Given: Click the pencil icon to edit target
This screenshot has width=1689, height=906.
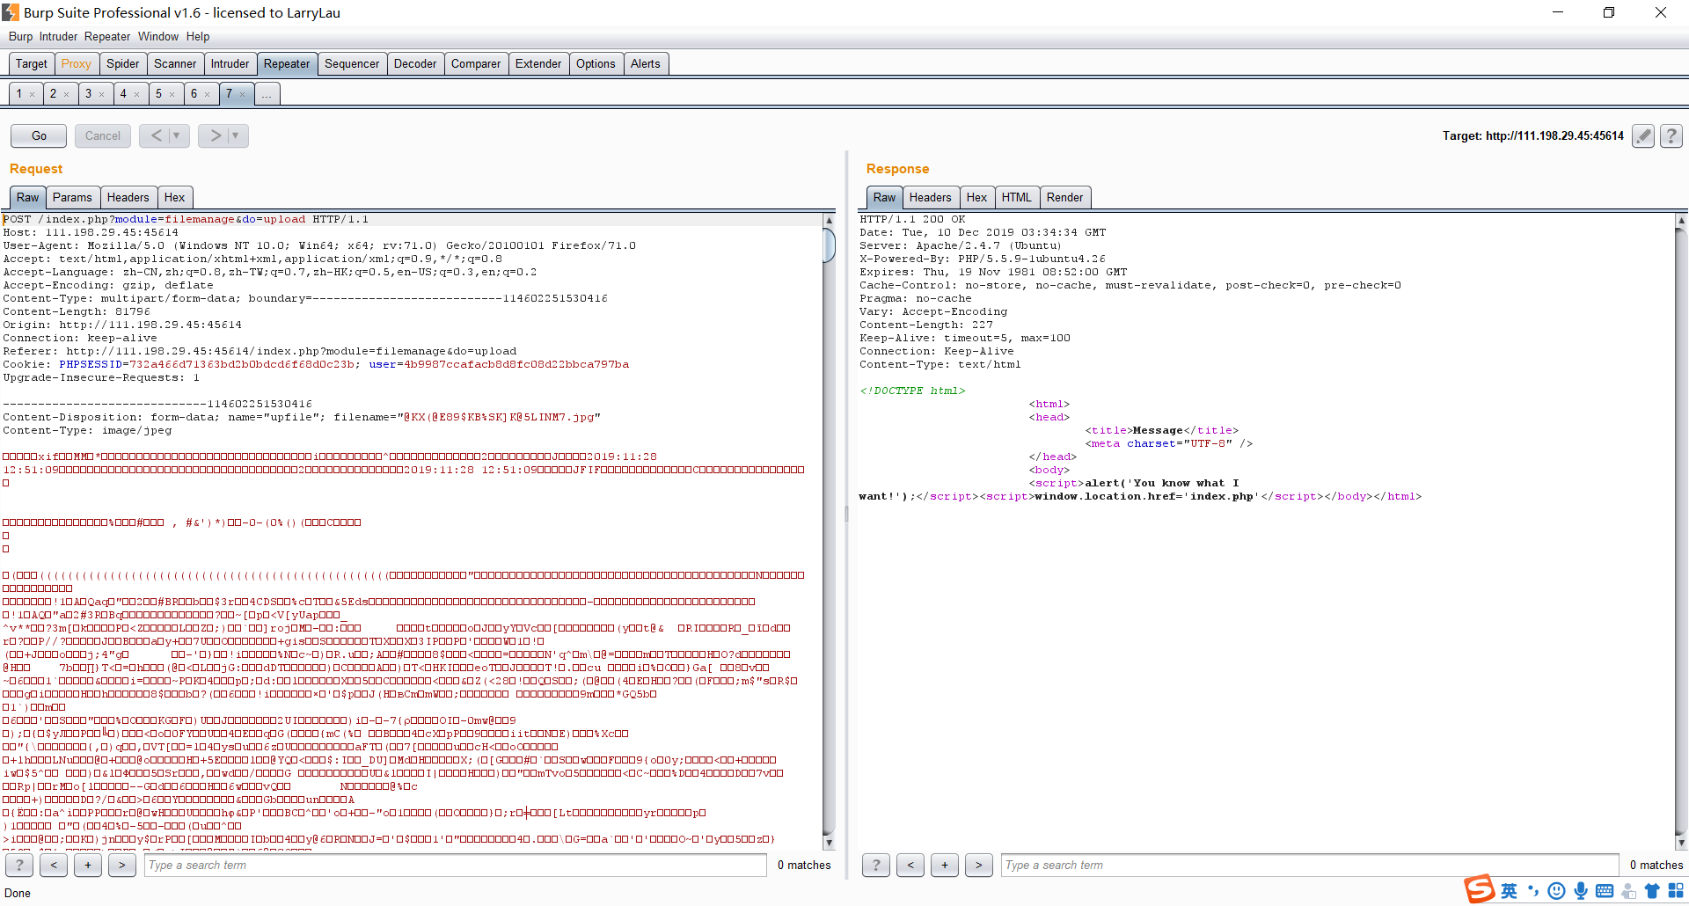Looking at the screenshot, I should [1642, 135].
